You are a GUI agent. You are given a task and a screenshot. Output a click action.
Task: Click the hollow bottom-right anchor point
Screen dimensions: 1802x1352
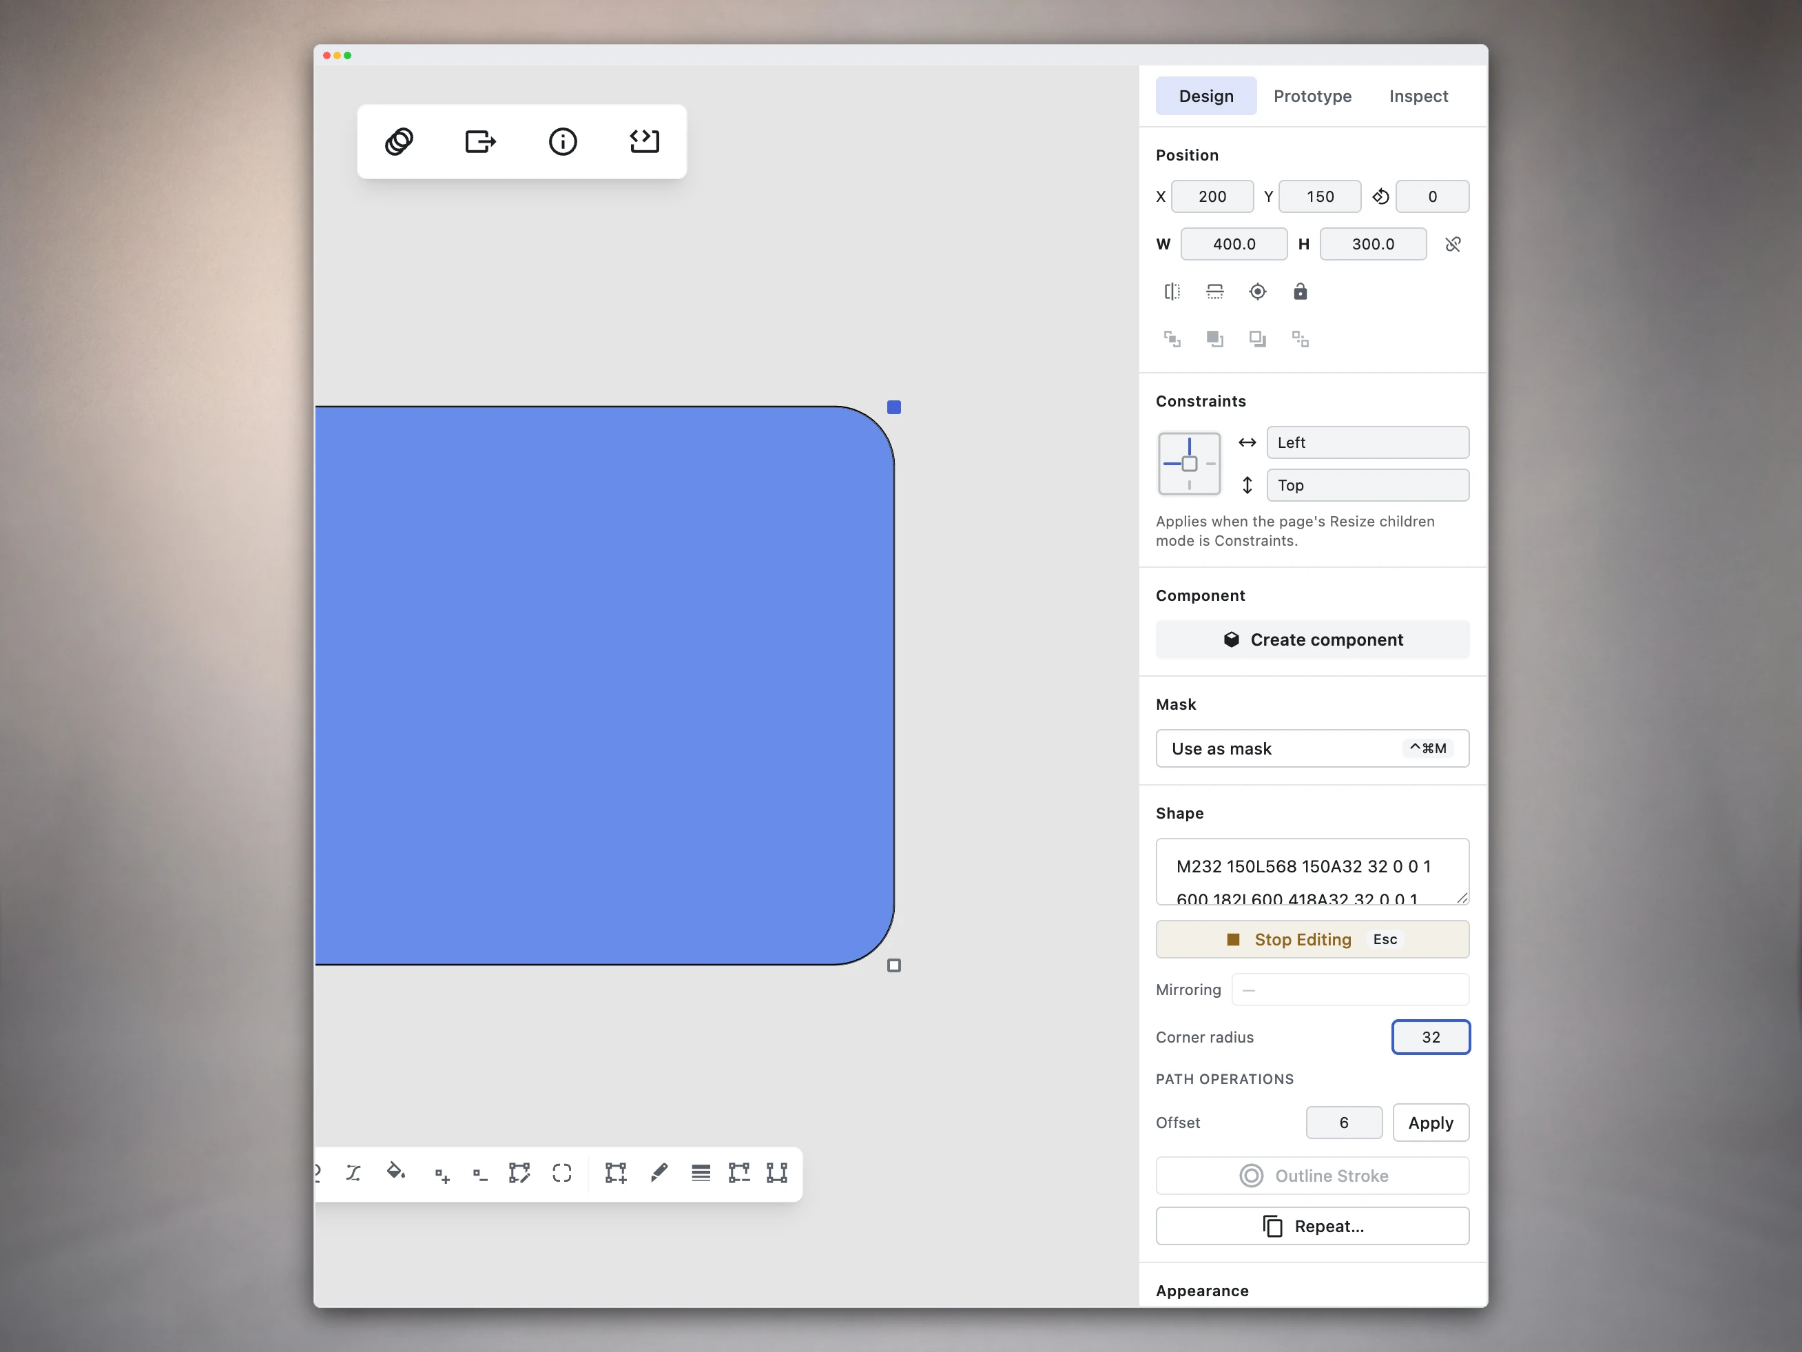coord(893,965)
